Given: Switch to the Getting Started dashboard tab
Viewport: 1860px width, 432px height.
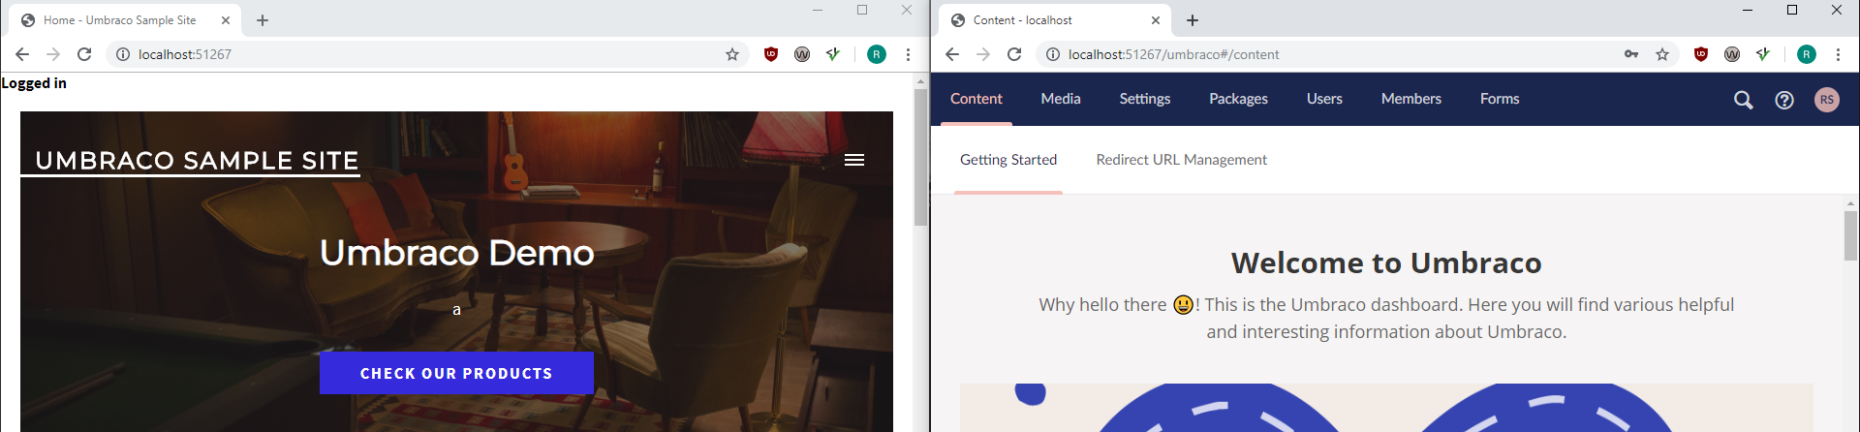Looking at the screenshot, I should click(x=1008, y=160).
